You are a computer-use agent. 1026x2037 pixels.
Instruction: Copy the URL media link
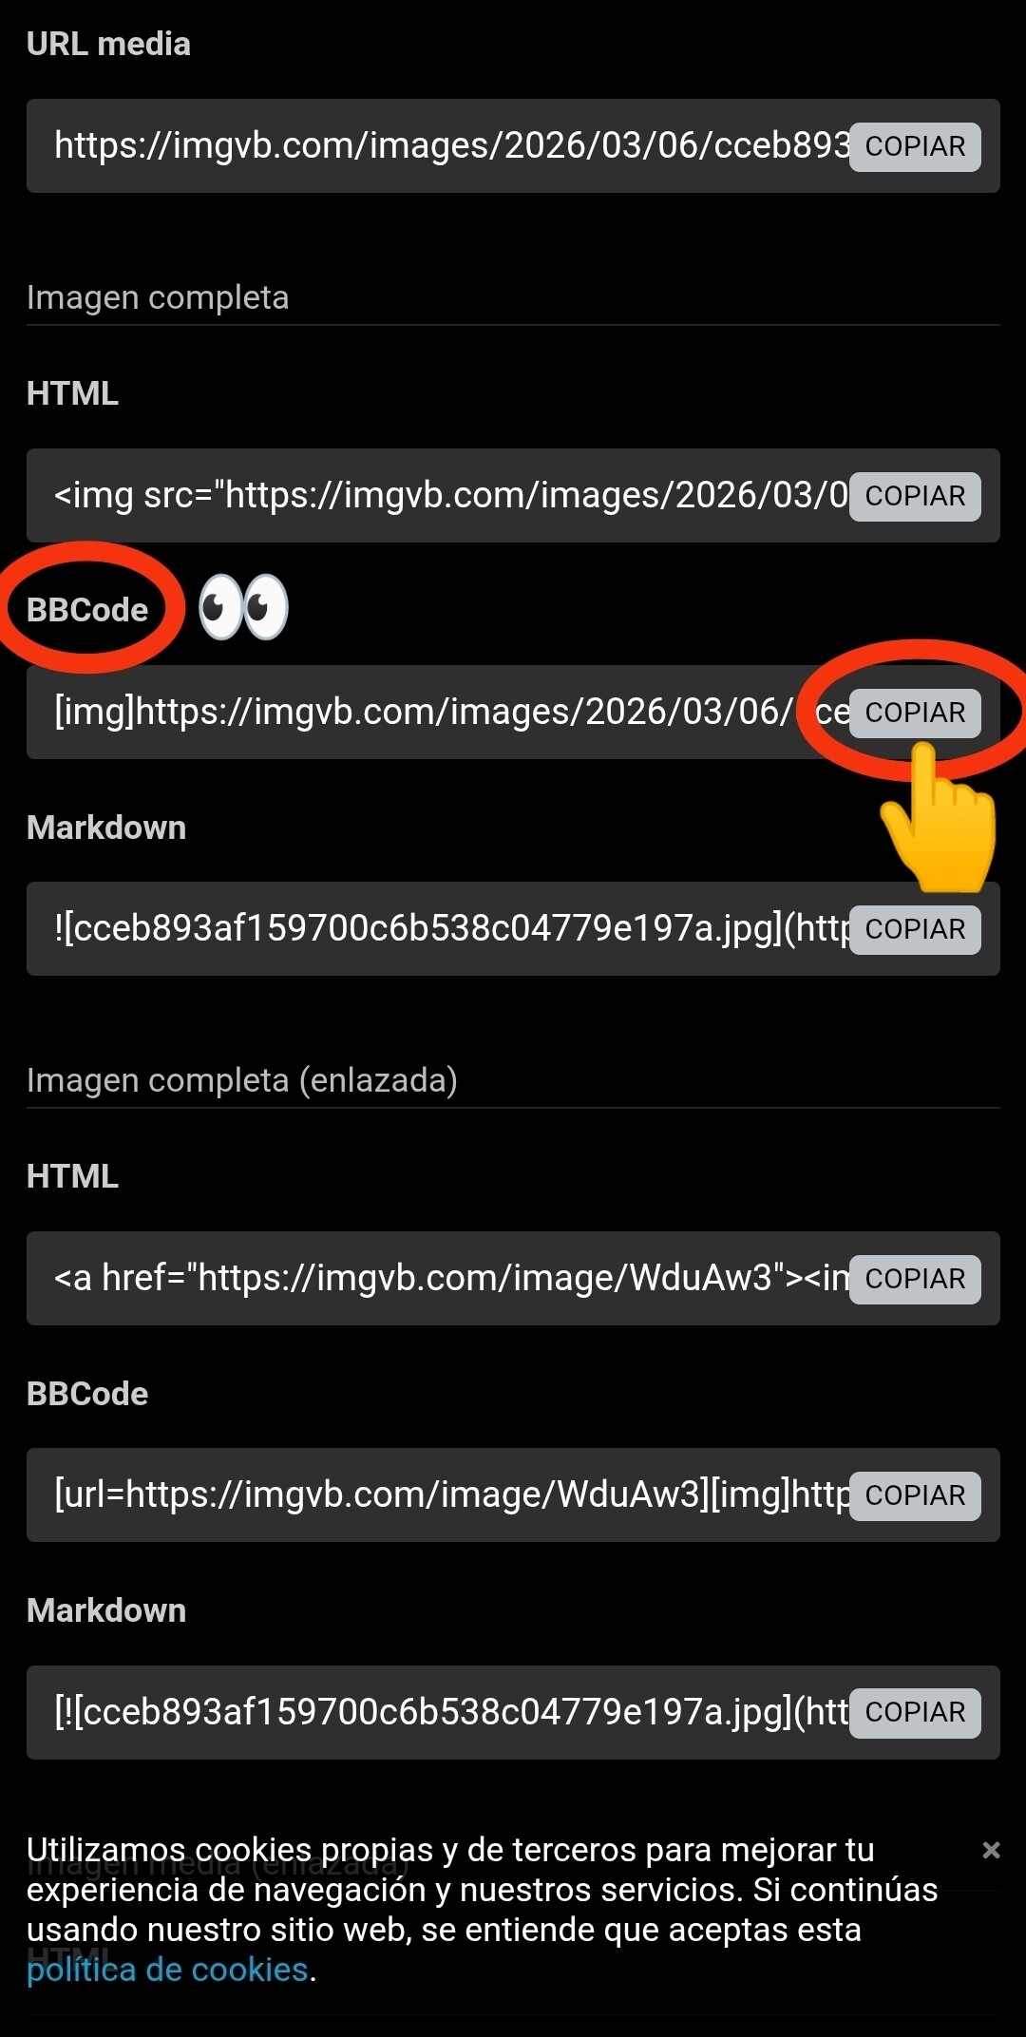pos(915,146)
